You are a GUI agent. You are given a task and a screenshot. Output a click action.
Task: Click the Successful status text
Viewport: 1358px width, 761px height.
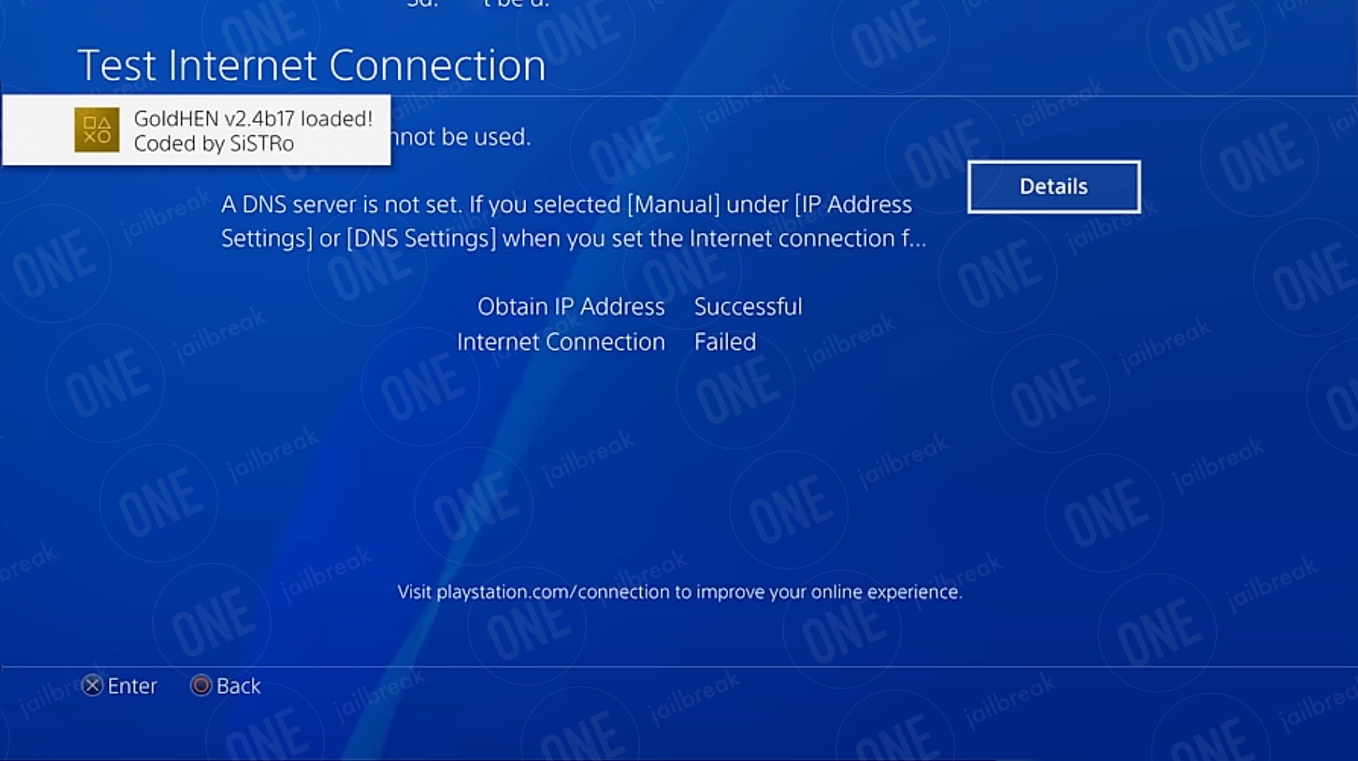pyautogui.click(x=748, y=306)
